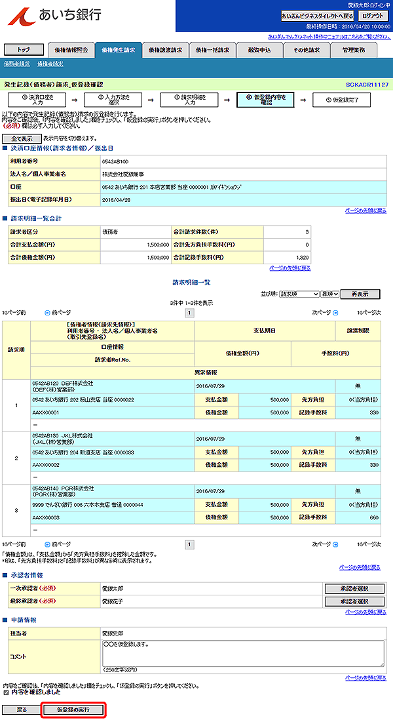The width and height of the screenshot is (393, 720).
Task: Click the 利用者番号 value 0542AB100
Action: [115, 162]
